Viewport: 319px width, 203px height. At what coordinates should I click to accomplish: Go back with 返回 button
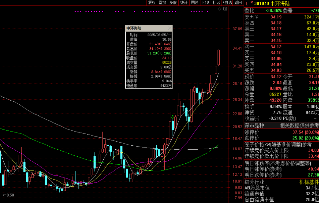click(x=238, y=3)
